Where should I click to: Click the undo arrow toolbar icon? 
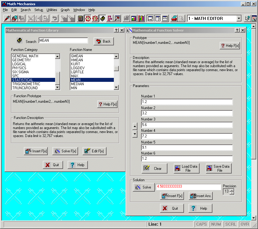click(54, 18)
